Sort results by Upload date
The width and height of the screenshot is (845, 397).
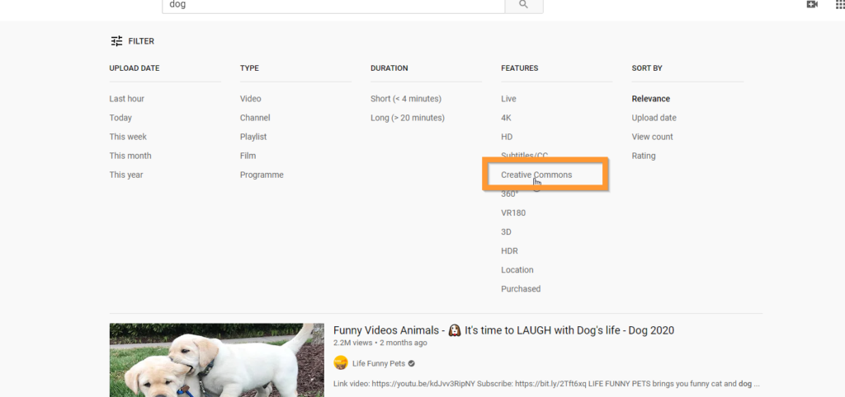(654, 118)
